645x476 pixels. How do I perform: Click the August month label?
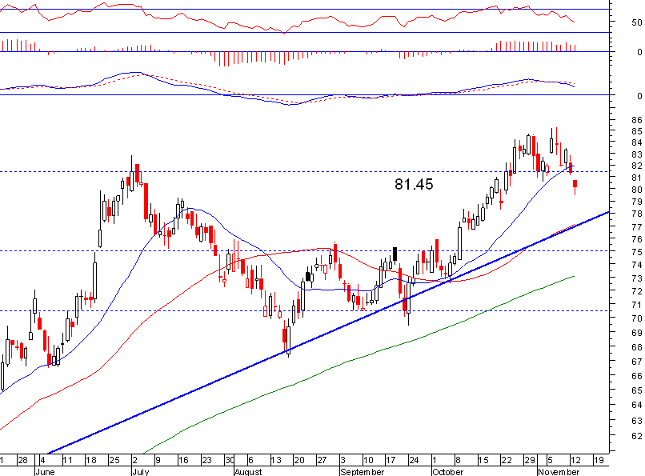point(248,471)
